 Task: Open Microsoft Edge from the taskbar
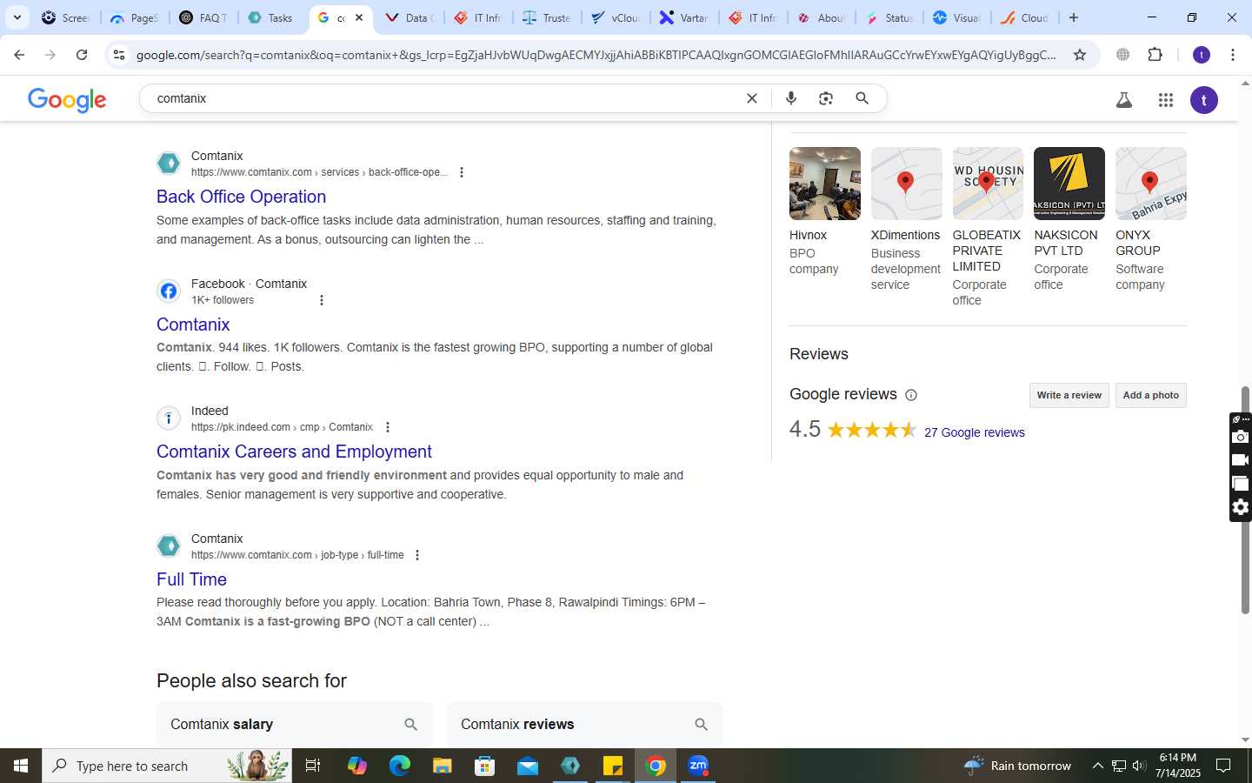400,766
